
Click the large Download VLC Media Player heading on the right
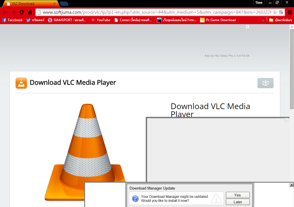(210, 110)
